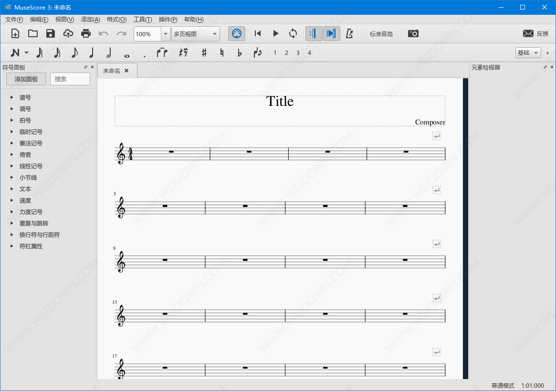Apply flat accidental

point(240,53)
